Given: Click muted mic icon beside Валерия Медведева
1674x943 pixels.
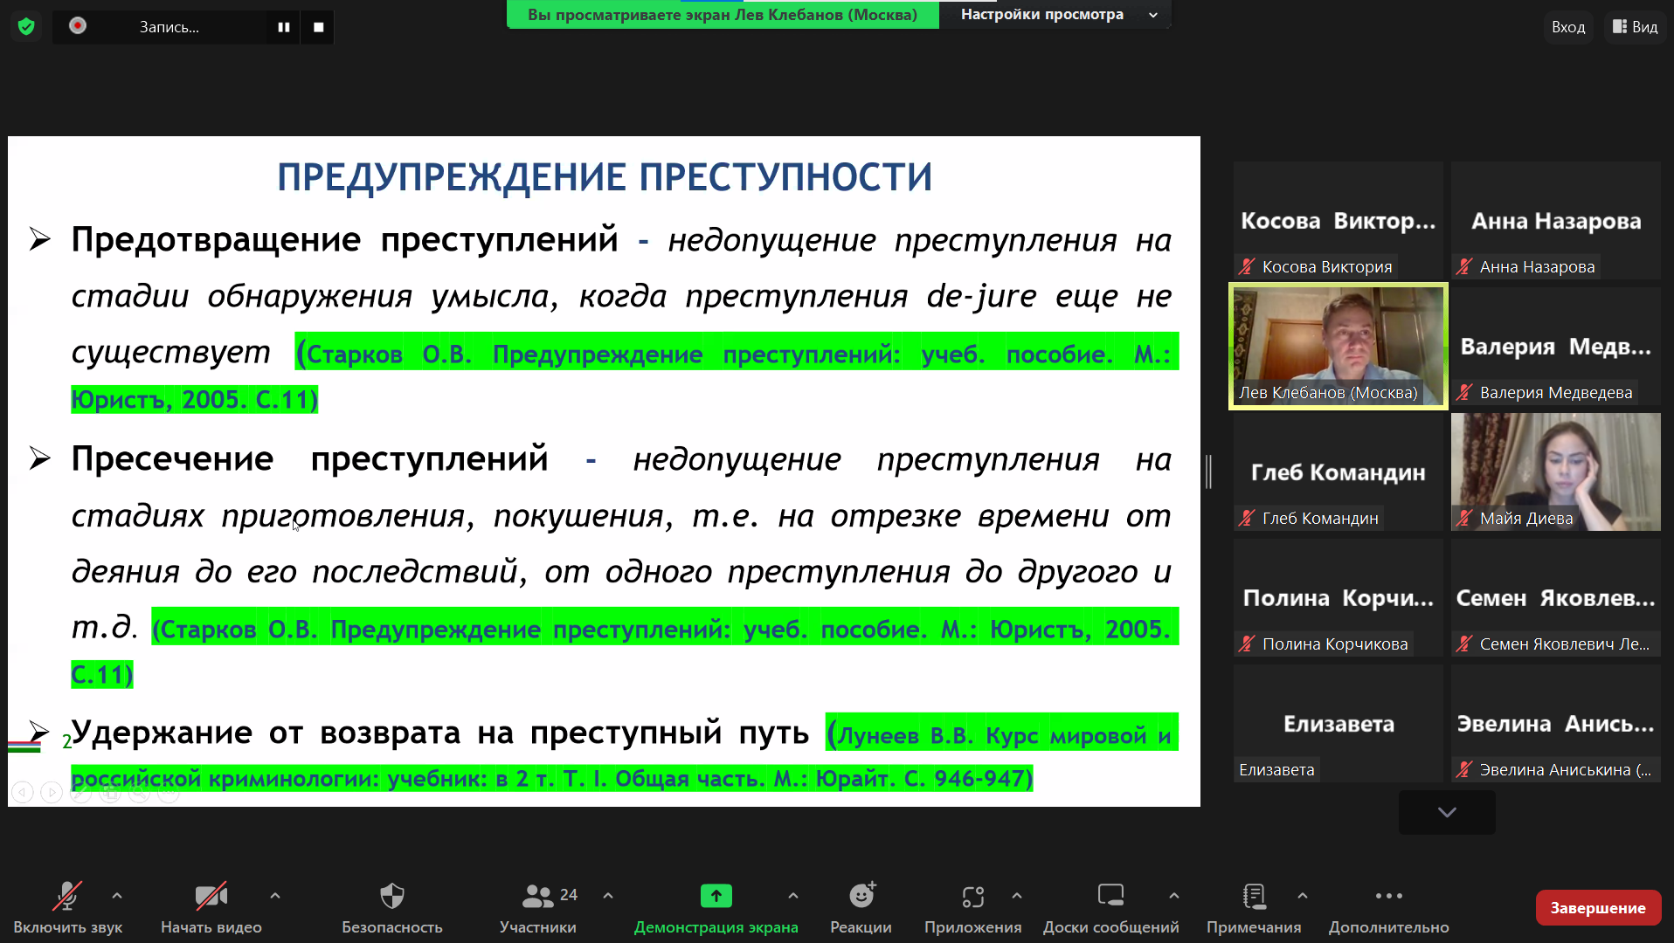Looking at the screenshot, I should pos(1464,393).
